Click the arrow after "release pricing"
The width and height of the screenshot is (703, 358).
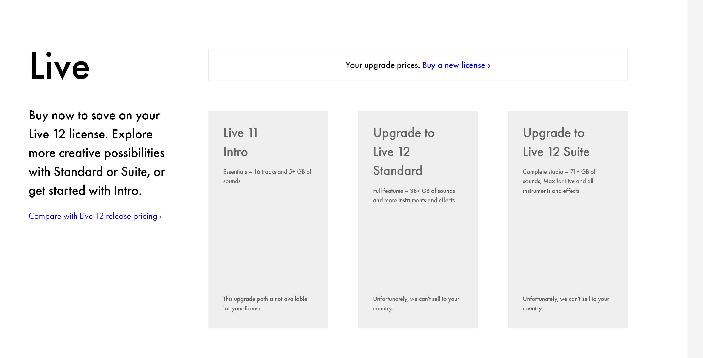click(161, 217)
